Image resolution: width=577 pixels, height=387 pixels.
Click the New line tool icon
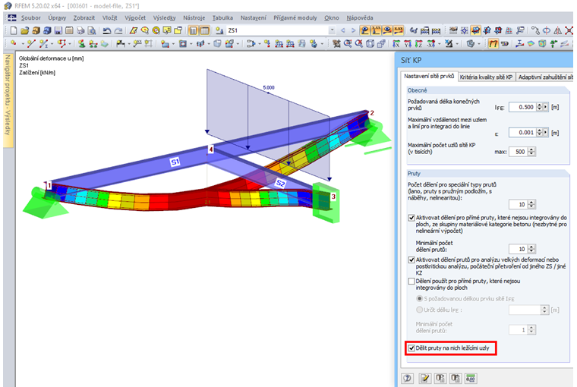(x=31, y=44)
